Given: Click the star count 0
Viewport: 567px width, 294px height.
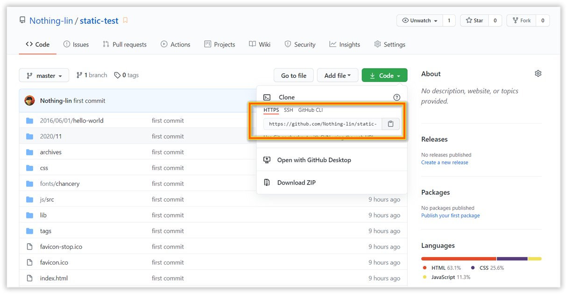Looking at the screenshot, I should pyautogui.click(x=495, y=21).
